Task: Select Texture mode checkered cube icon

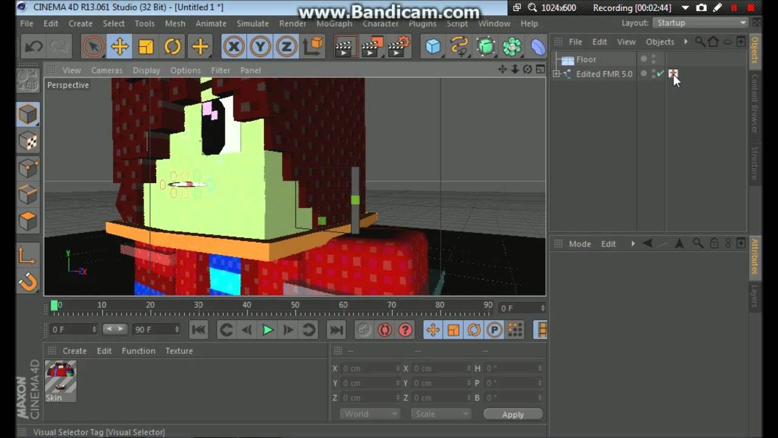Action: pos(28,141)
